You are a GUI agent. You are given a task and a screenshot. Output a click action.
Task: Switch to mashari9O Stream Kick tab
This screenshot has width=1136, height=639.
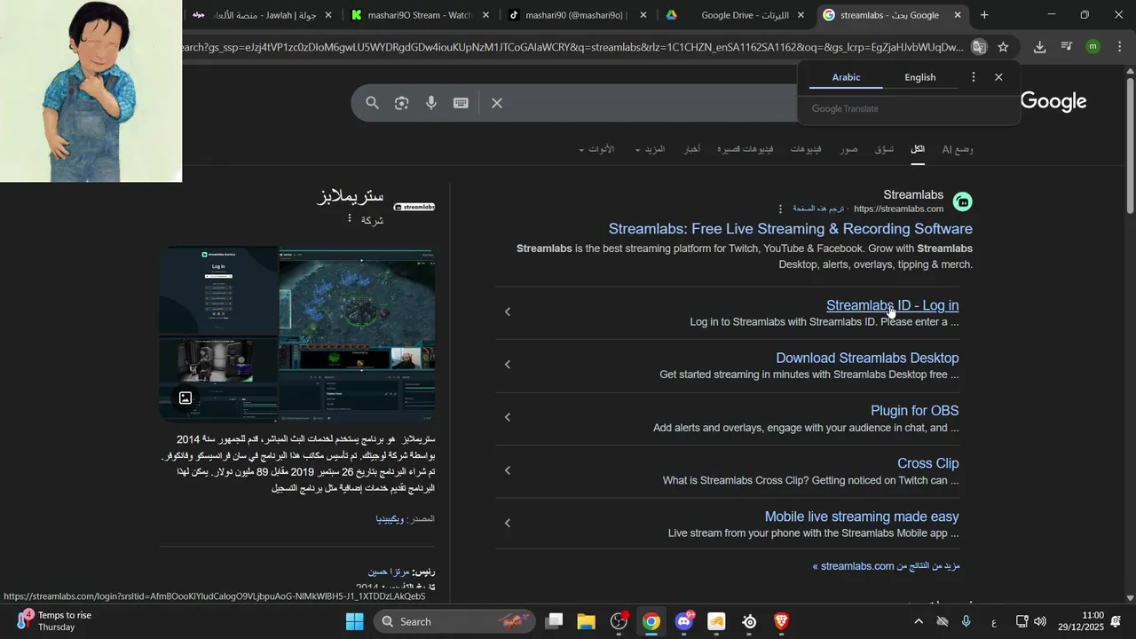point(411,15)
